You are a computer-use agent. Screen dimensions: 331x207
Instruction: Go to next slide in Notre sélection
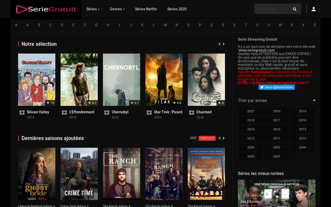click(x=224, y=44)
